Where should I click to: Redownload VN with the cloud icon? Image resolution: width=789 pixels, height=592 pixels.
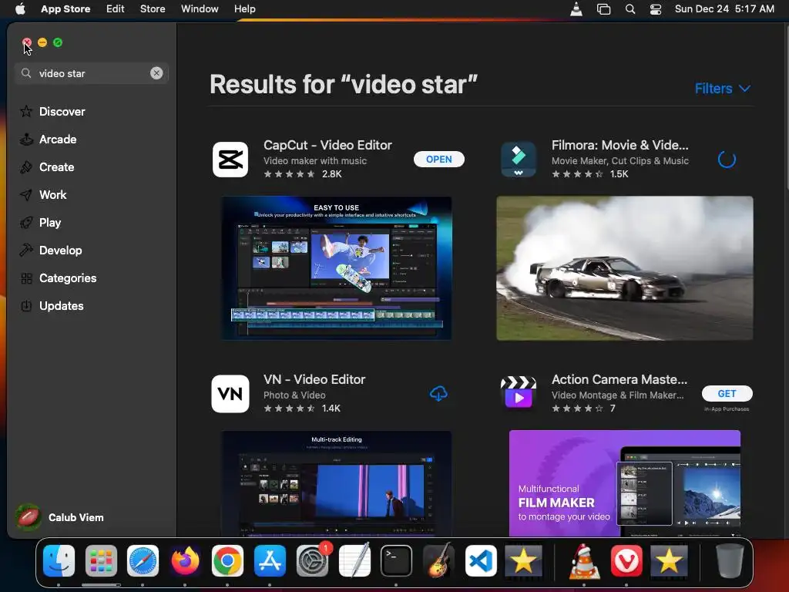point(438,394)
